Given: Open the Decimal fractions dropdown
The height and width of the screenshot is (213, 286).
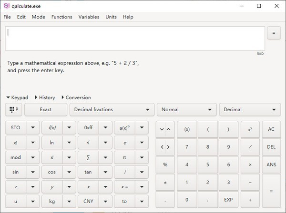Looking at the screenshot, I should click(x=112, y=109).
